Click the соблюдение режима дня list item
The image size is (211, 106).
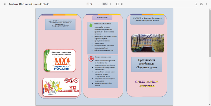(104, 50)
